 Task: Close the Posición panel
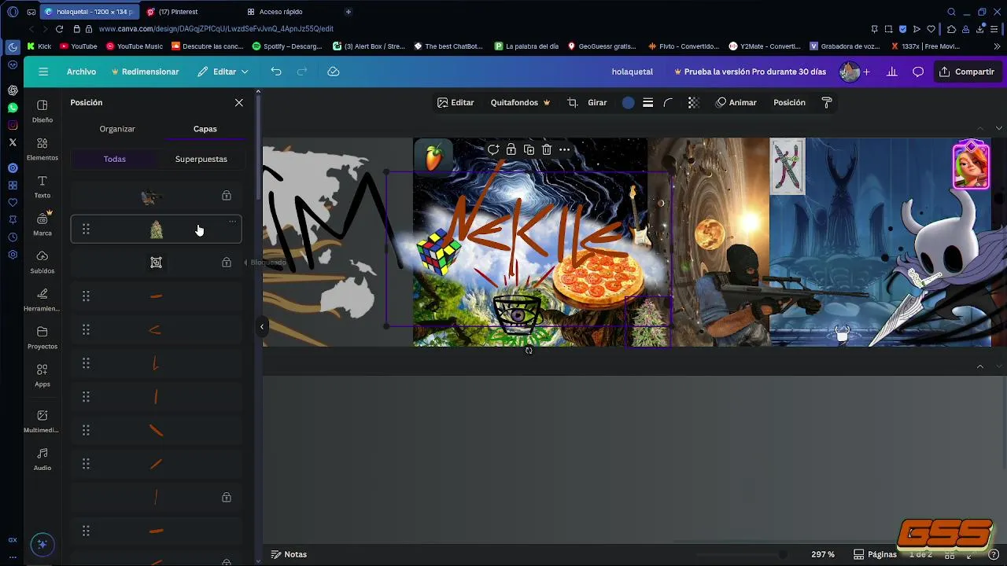[x=239, y=102]
